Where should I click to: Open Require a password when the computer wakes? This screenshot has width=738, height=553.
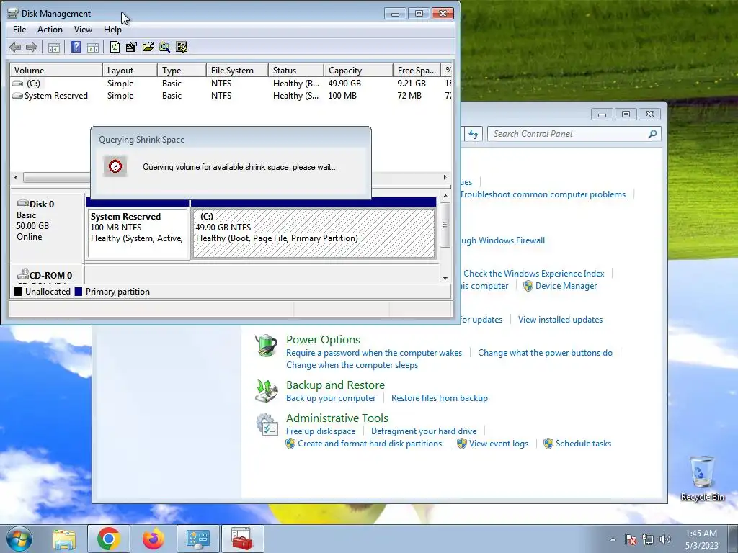click(x=374, y=353)
